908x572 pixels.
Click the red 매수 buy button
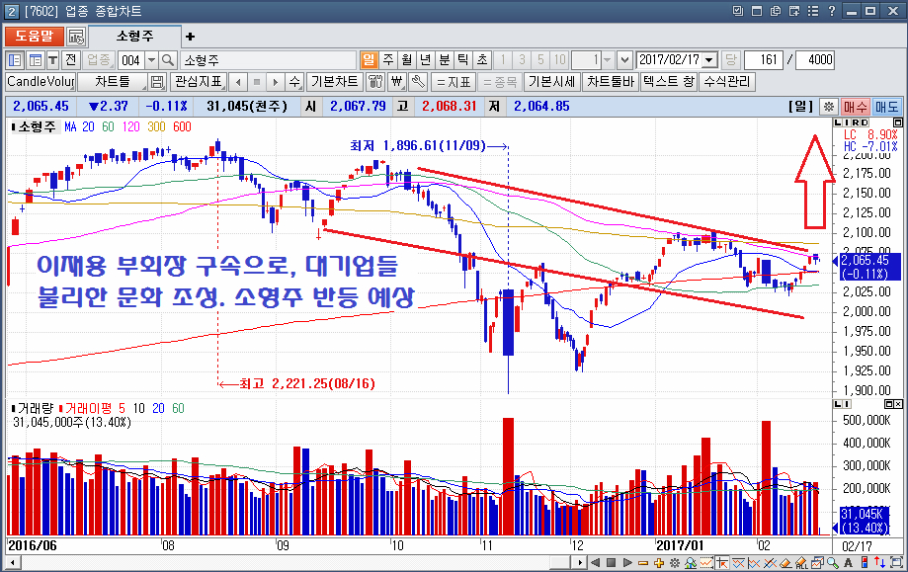856,106
